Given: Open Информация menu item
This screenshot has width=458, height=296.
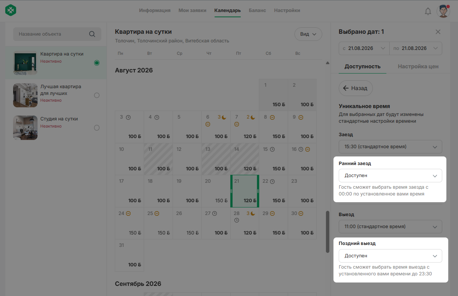Looking at the screenshot, I should point(155,11).
